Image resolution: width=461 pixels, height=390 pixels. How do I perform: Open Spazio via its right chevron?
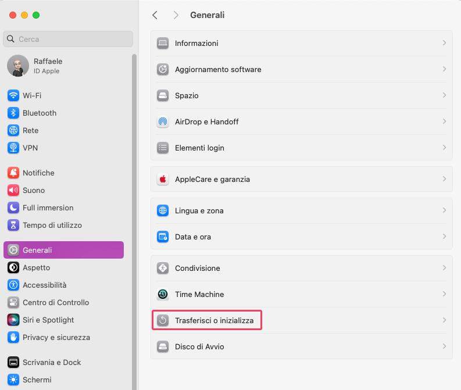[444, 95]
